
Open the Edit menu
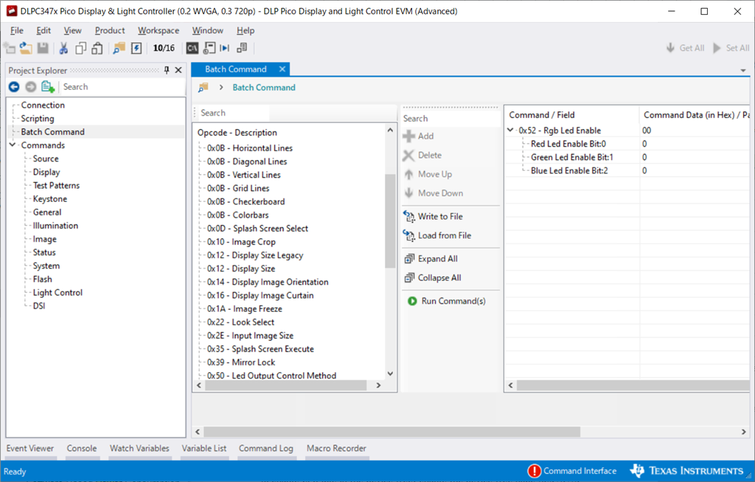pos(44,30)
